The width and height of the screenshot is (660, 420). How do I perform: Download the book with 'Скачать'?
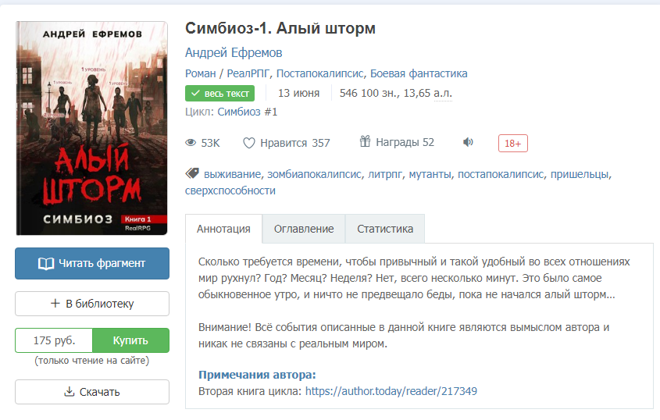click(92, 392)
